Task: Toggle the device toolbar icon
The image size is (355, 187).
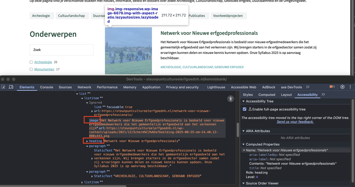Action: (11, 87)
